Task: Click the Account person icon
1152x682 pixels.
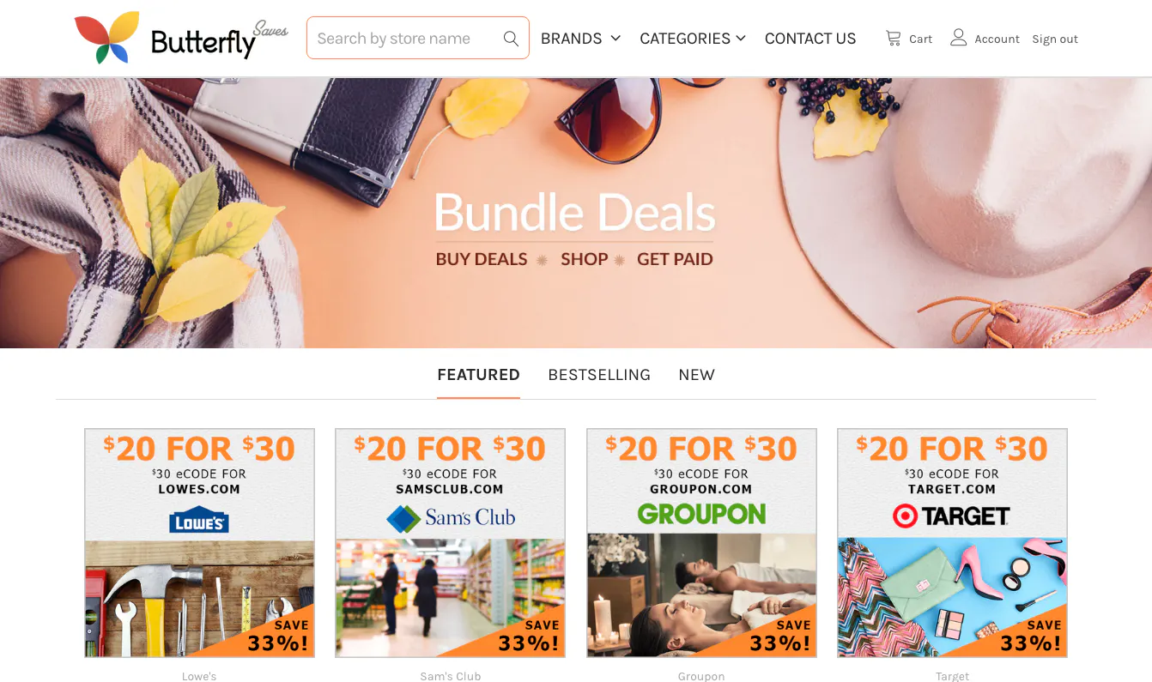Action: tap(959, 38)
